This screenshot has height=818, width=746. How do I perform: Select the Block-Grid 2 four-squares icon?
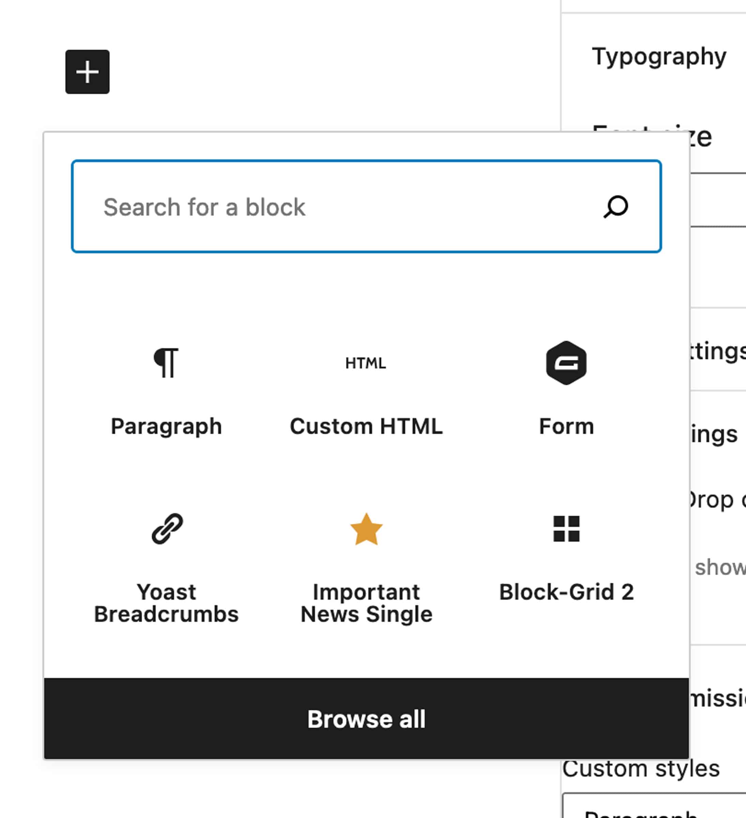(x=566, y=529)
